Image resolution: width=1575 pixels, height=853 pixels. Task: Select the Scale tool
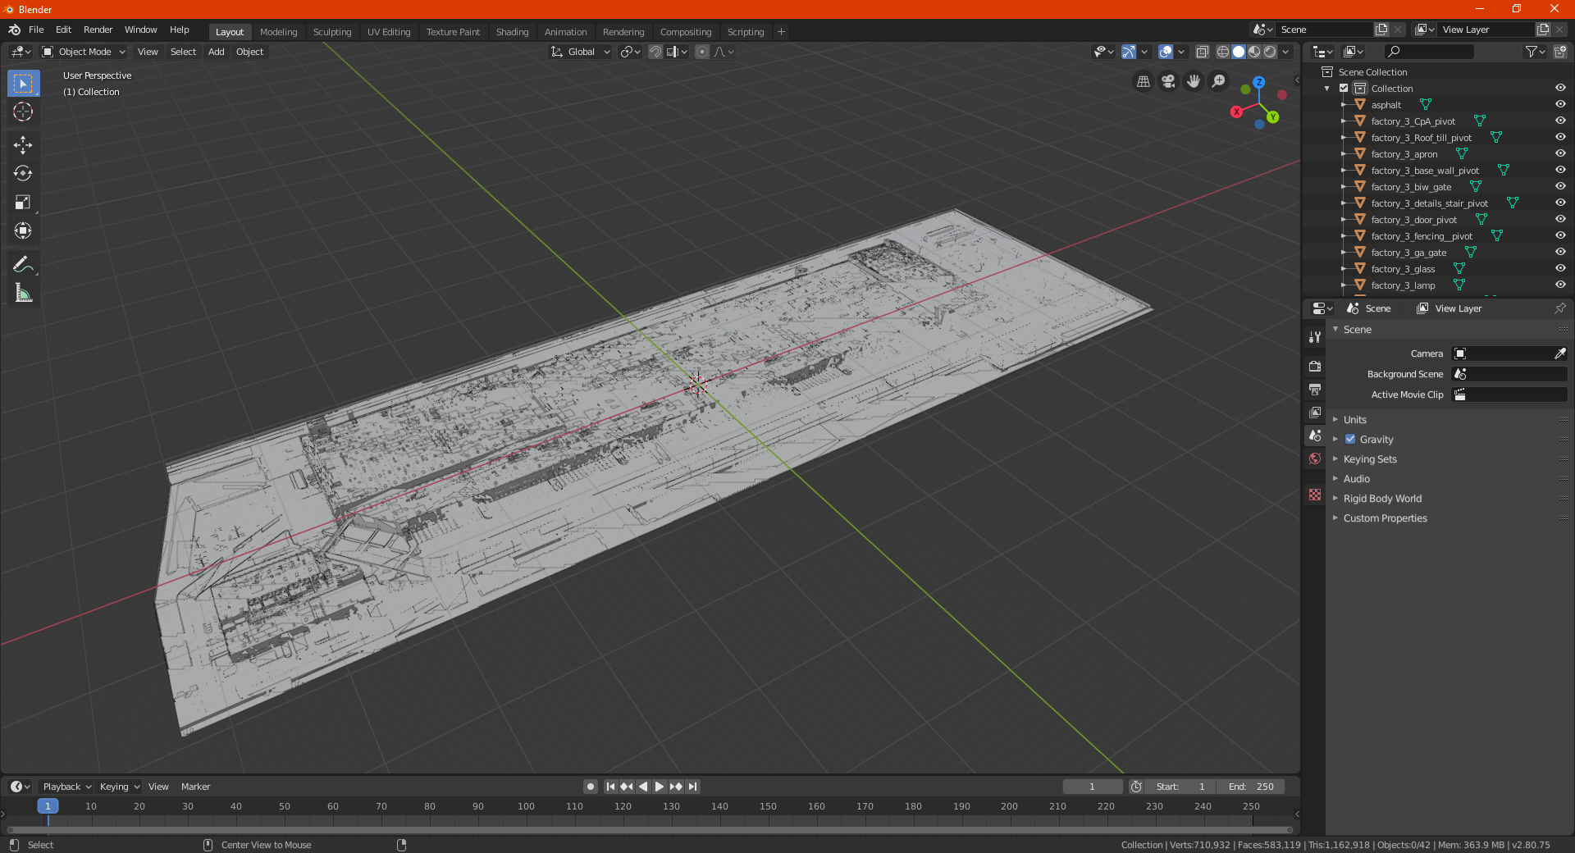[x=23, y=203]
